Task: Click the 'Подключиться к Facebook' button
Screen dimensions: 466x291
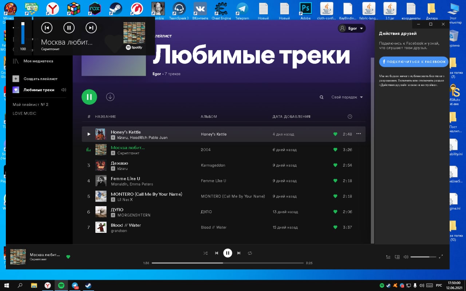Action: 414,62
